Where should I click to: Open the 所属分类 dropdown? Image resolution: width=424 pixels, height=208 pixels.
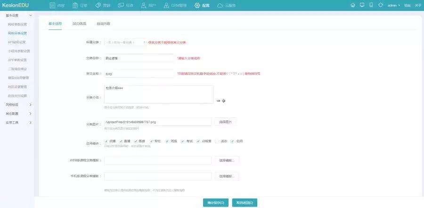[126, 42]
